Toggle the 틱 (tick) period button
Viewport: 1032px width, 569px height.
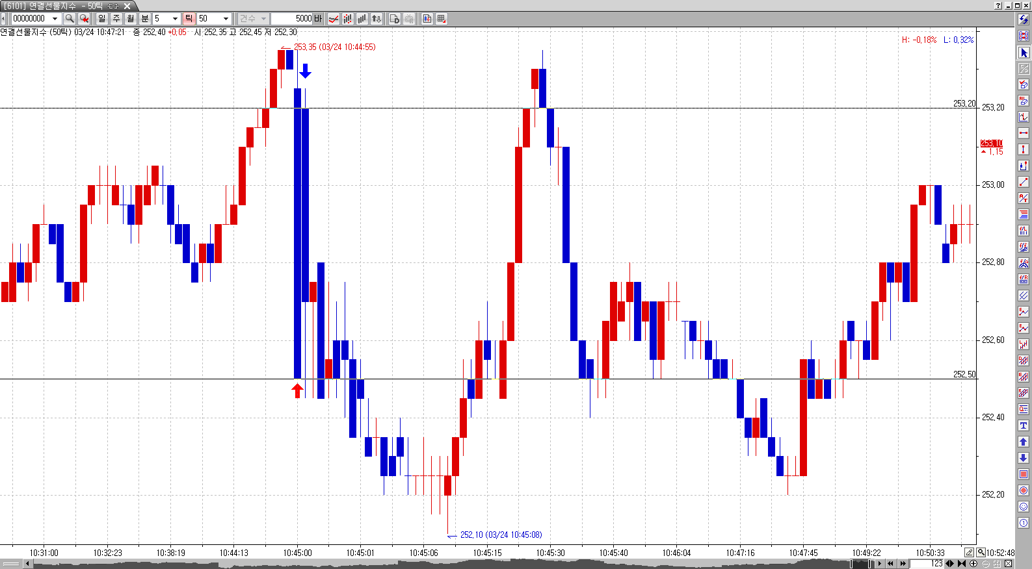[x=189, y=19]
